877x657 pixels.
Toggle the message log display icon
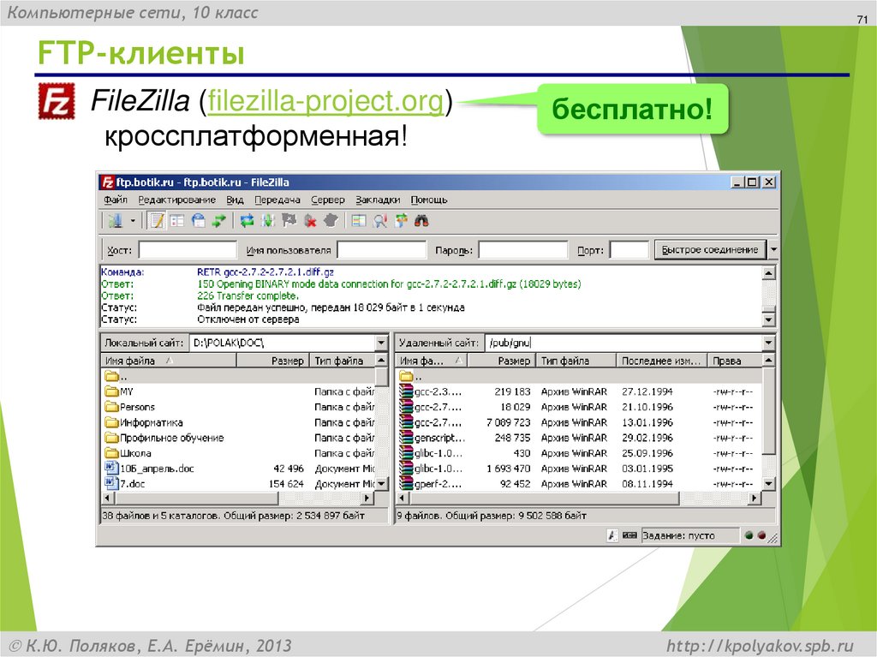(x=158, y=221)
